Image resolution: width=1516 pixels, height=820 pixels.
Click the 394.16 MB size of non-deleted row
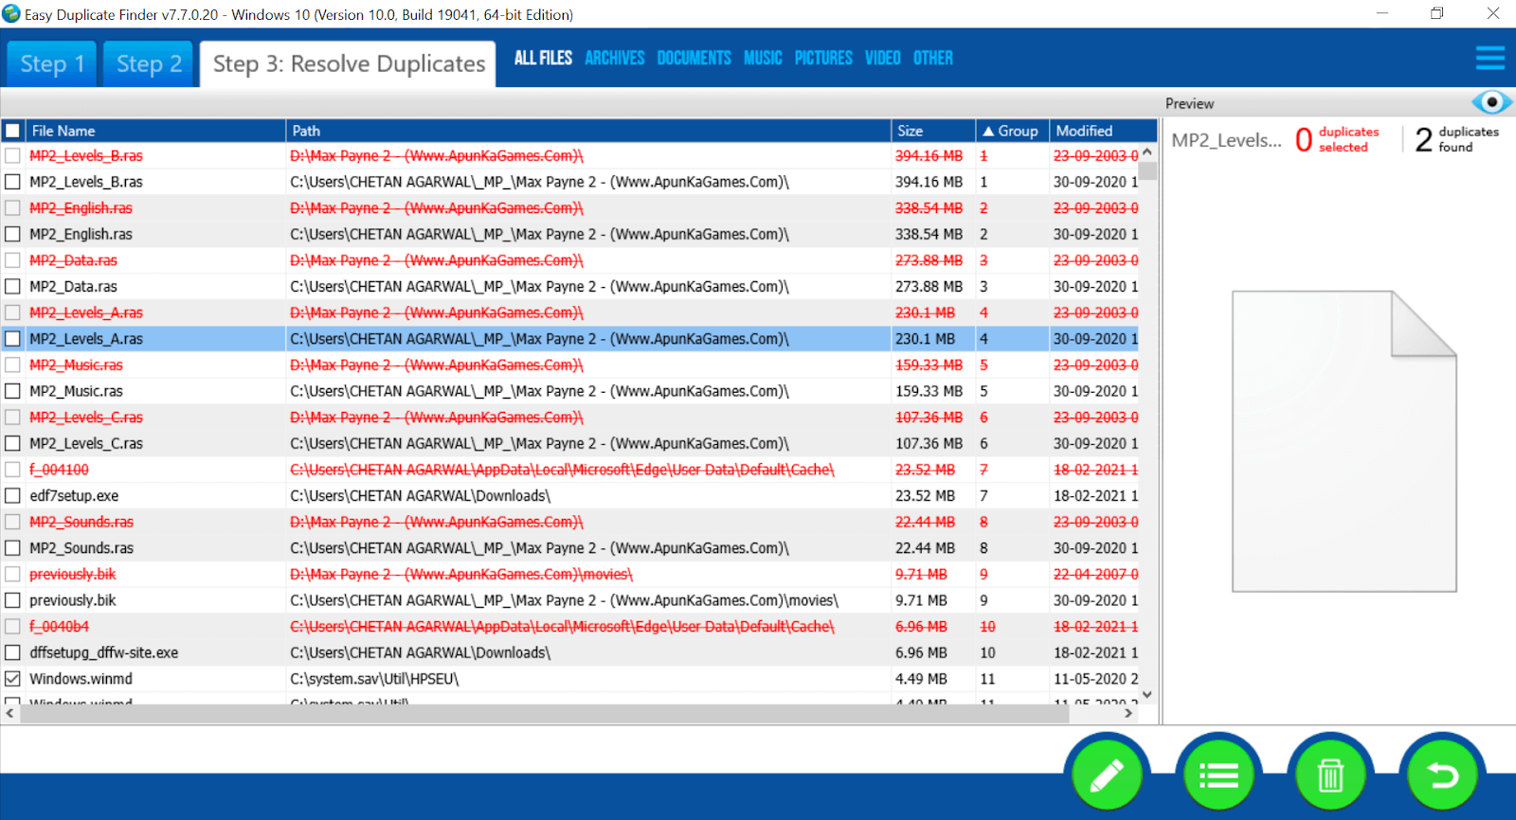click(929, 182)
